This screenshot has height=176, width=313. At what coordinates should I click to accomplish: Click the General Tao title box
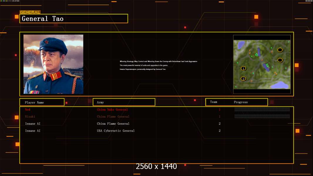pos(74,18)
